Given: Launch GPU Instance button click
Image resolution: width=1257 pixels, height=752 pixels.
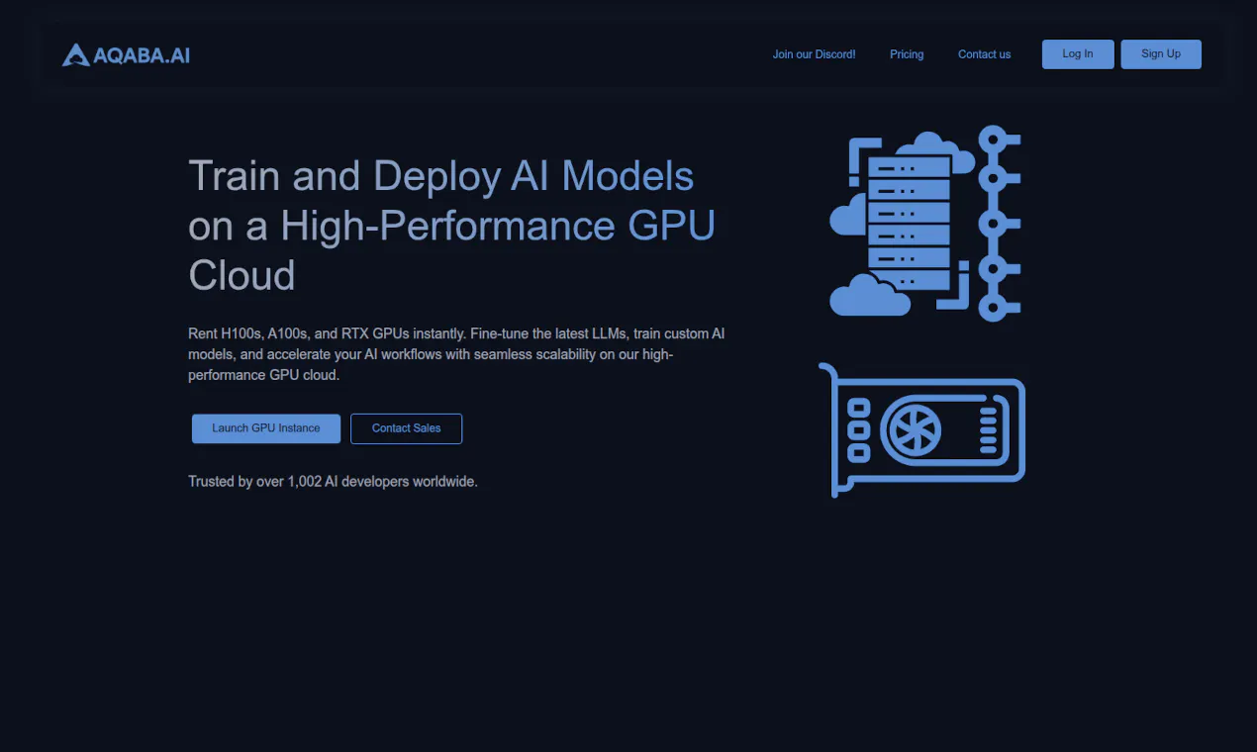Looking at the screenshot, I should pos(266,428).
